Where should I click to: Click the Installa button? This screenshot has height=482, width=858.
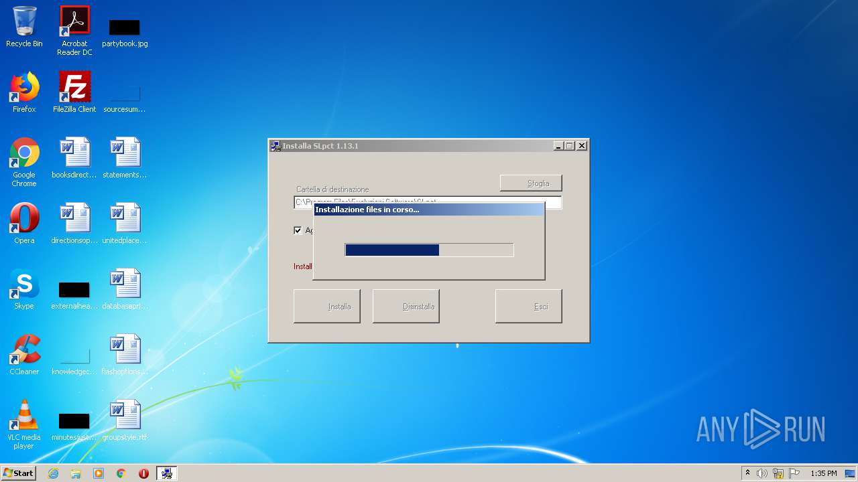(x=327, y=306)
